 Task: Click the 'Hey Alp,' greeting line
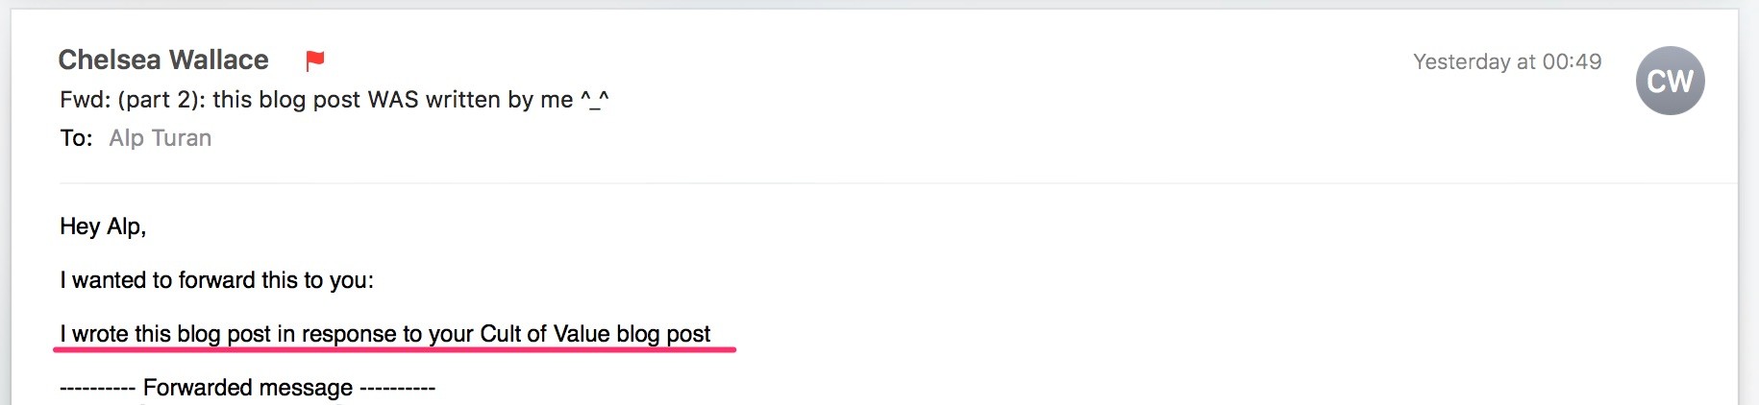click(x=103, y=226)
